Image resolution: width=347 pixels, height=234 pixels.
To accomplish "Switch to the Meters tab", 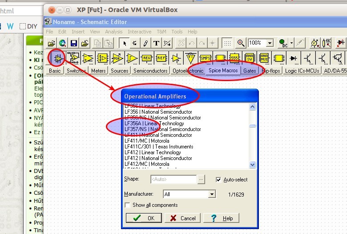I will (98, 71).
